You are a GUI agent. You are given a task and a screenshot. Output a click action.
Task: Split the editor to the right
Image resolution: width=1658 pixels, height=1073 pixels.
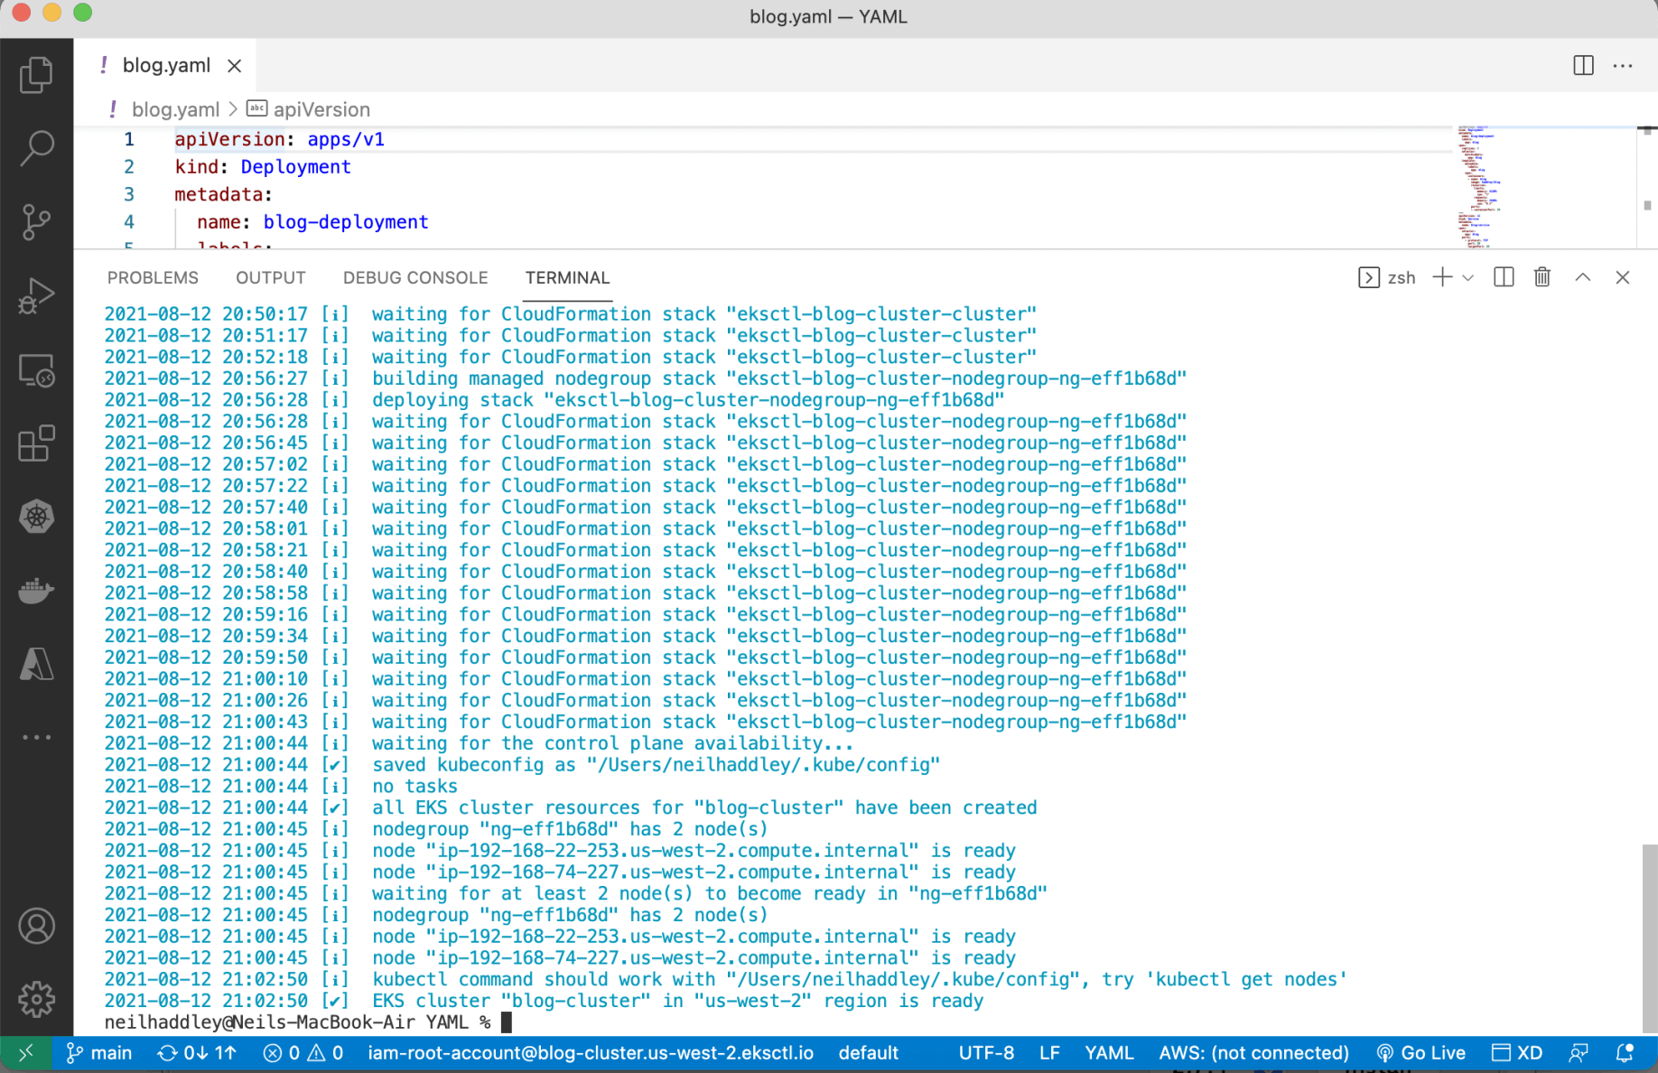coord(1583,65)
